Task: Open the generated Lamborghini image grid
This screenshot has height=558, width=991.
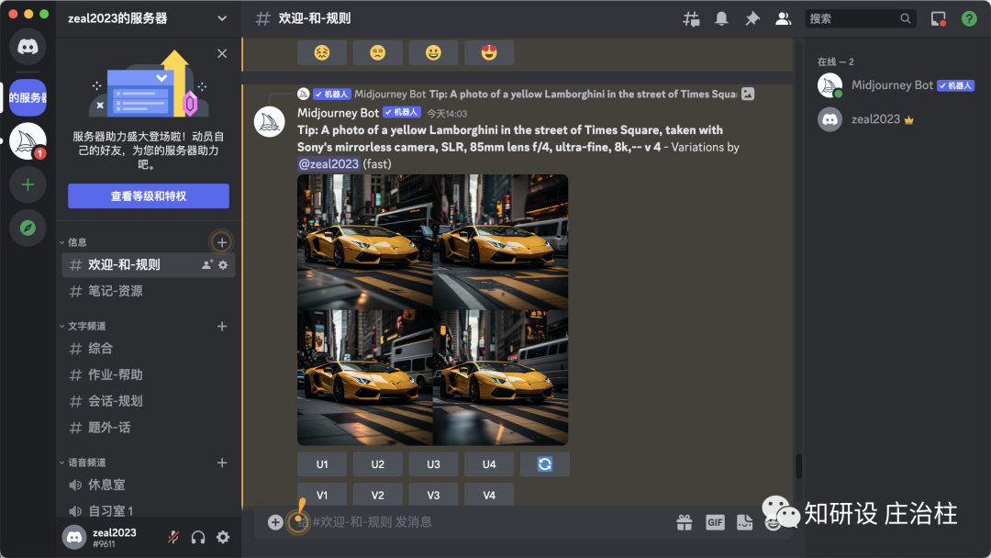Action: pos(433,309)
